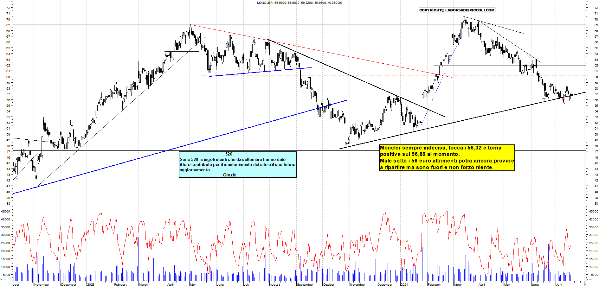Click the x100 multiplier box on left axis
This screenshot has height=286, width=599.
(x=4, y=280)
